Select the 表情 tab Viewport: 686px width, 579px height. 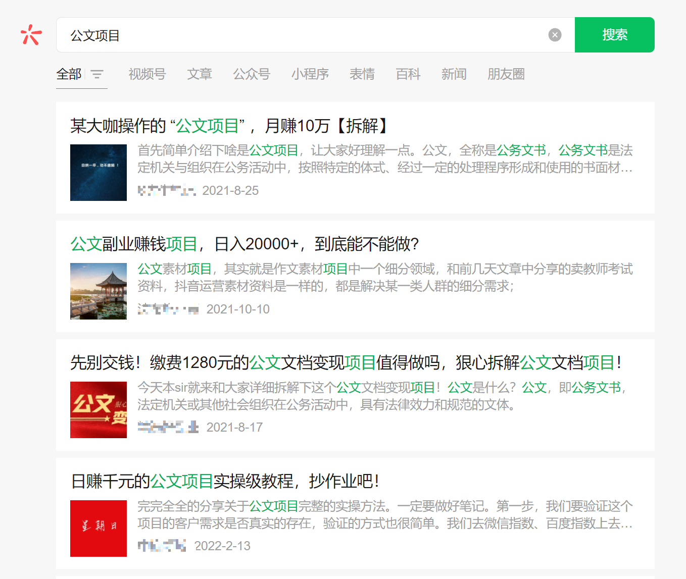tap(362, 75)
